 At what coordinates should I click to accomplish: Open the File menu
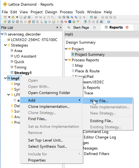(5, 12)
